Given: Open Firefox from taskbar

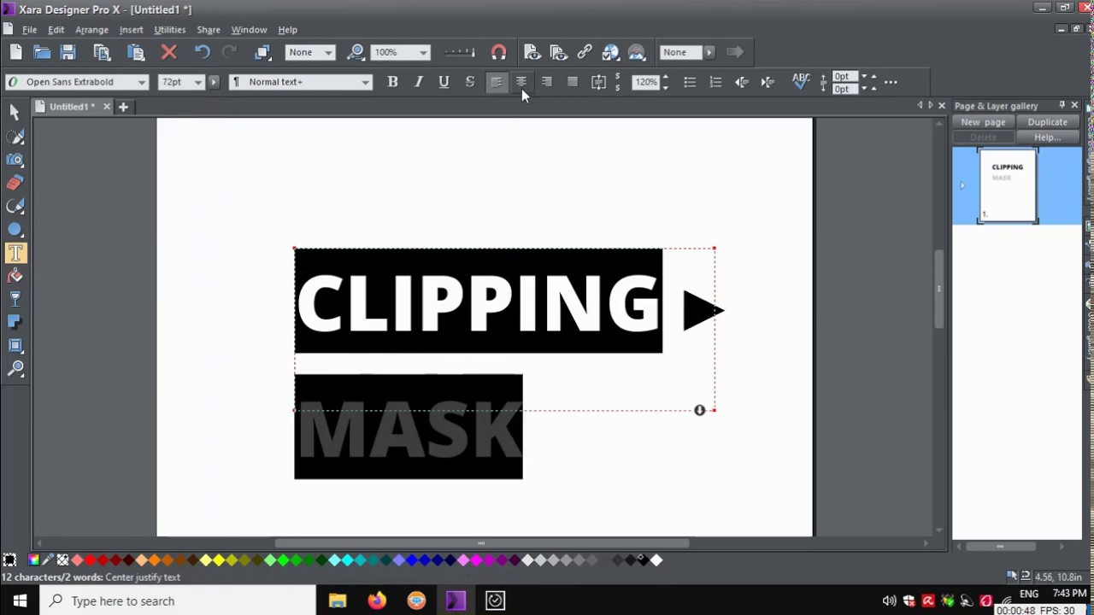Looking at the screenshot, I should 377,601.
